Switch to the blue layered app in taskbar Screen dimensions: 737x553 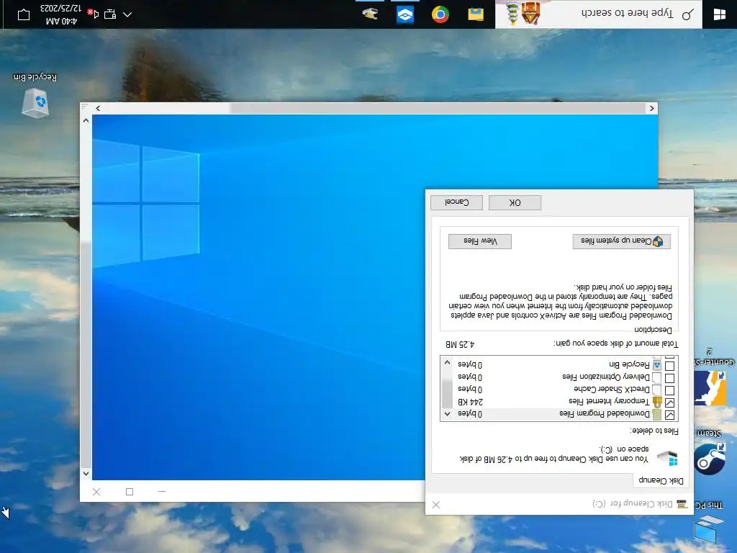pos(404,14)
